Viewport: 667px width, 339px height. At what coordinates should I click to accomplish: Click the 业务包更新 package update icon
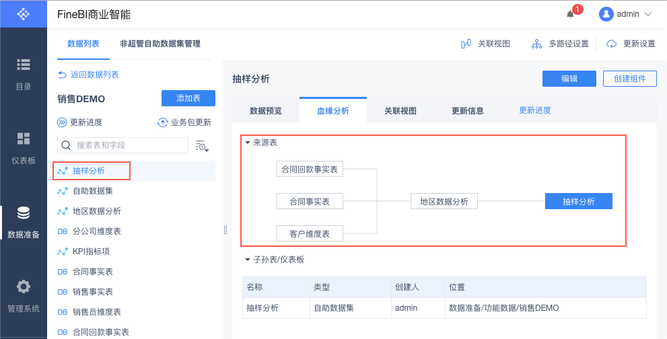[x=162, y=122]
